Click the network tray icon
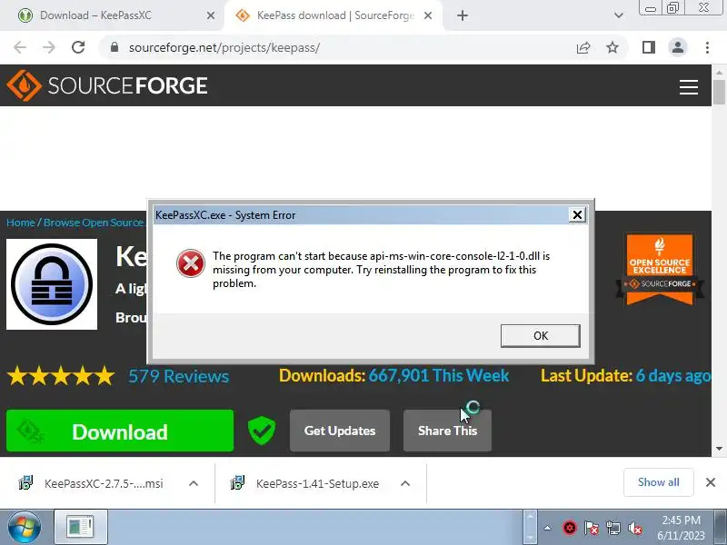 (x=612, y=528)
